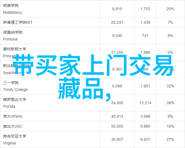
Task: Select the 三一学院 Chinese name text
Action: pyautogui.click(x=11, y=83)
